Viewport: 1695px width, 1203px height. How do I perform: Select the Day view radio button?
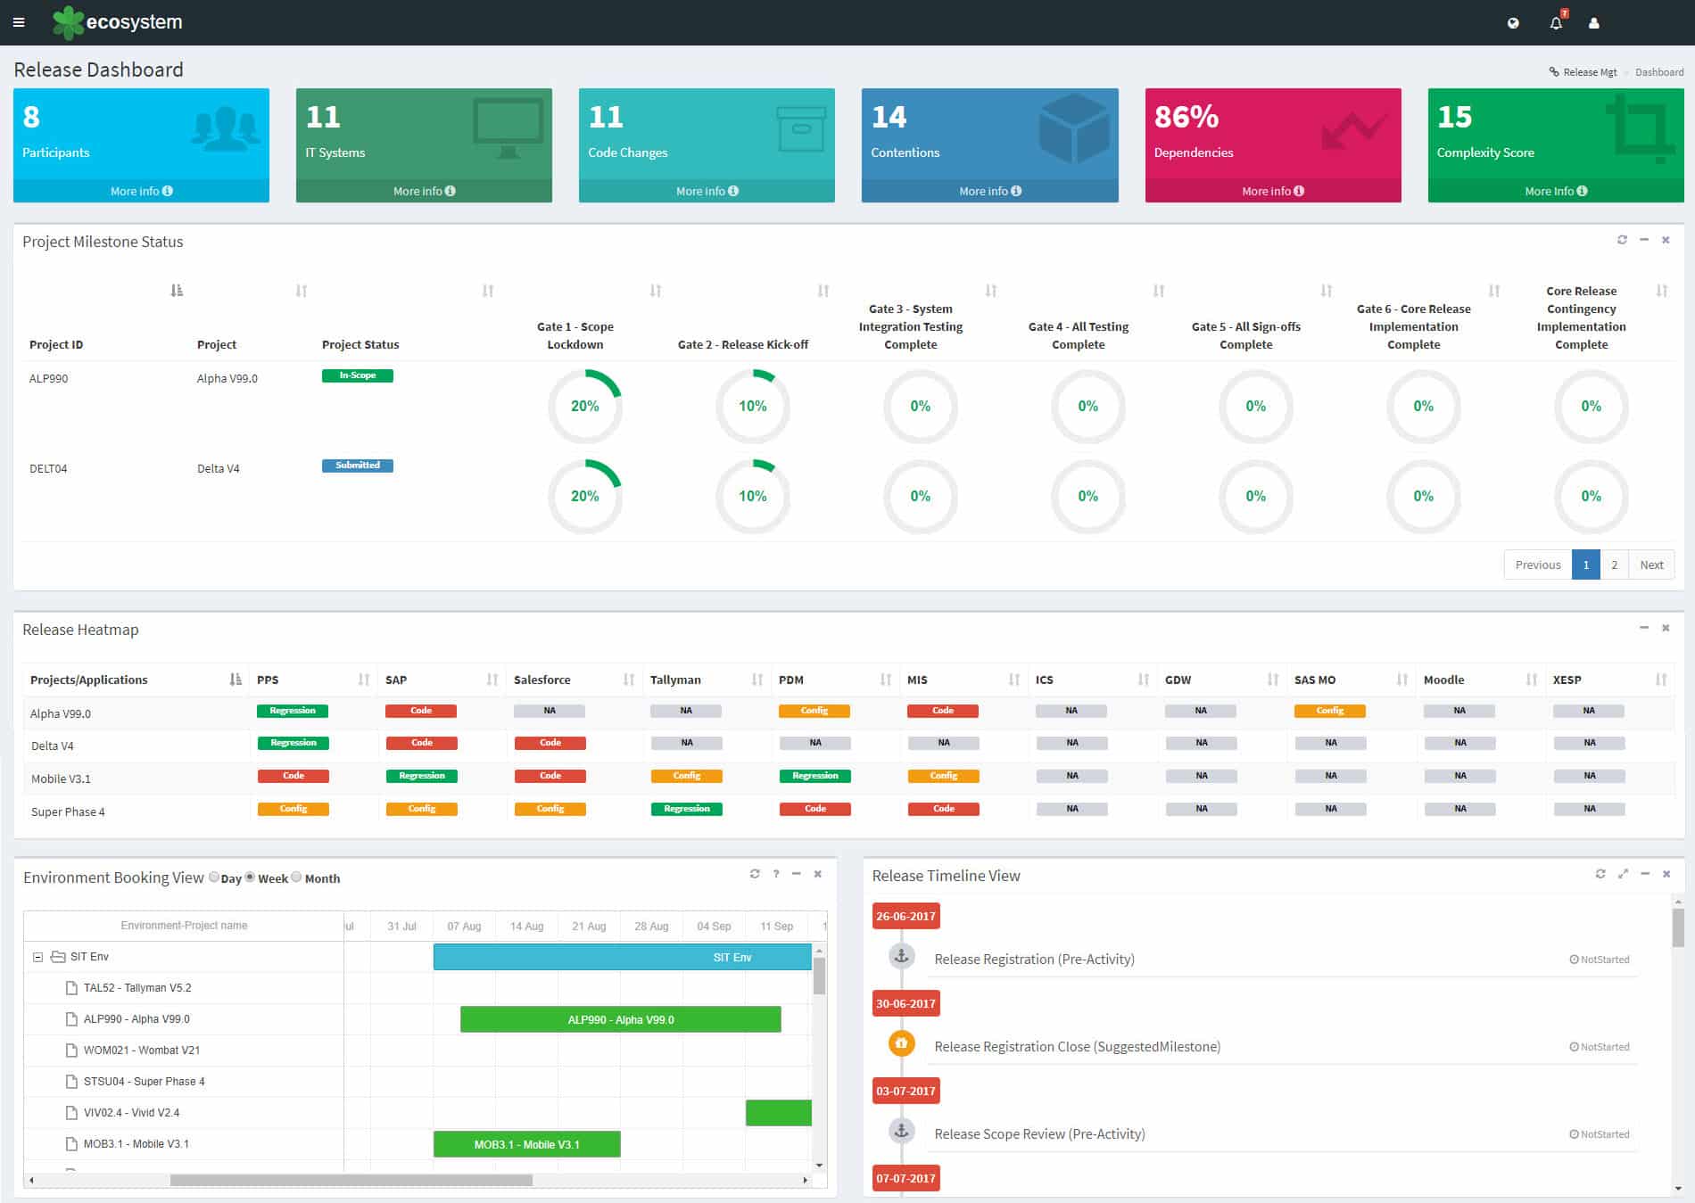pos(214,878)
